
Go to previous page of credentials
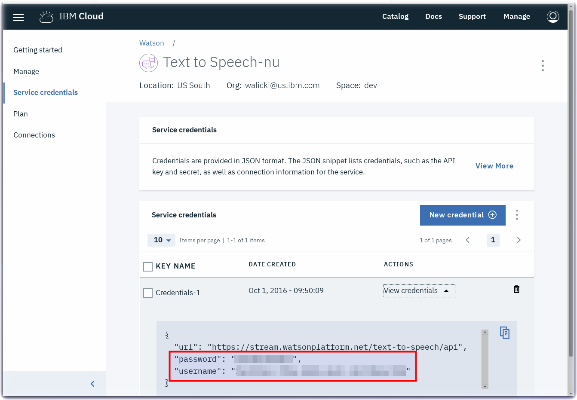(467, 240)
